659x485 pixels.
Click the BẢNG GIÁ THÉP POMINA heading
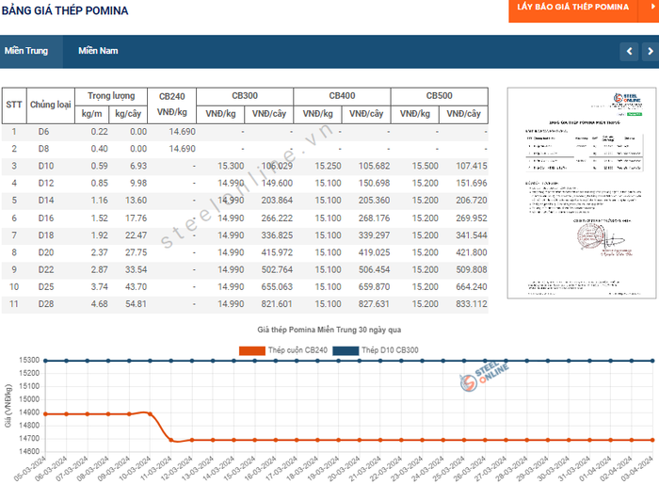[65, 10]
